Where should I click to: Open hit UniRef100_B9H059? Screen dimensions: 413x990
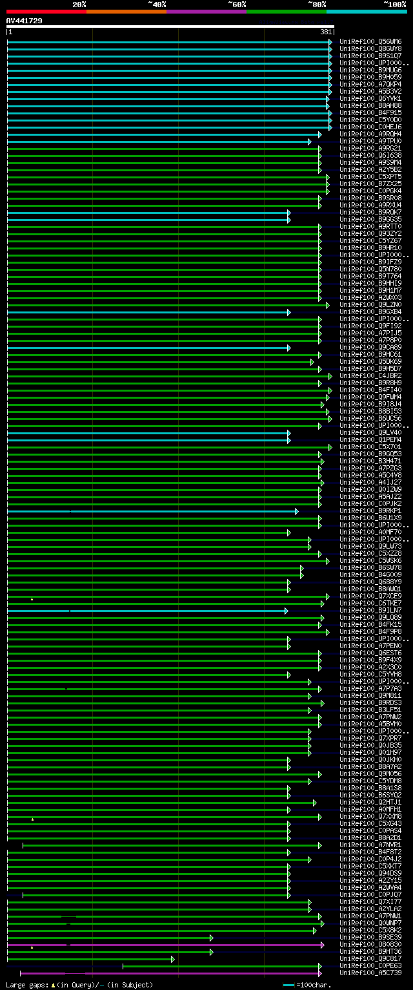click(x=370, y=78)
